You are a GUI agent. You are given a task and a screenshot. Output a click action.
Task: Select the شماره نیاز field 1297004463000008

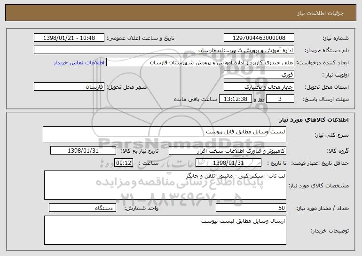tap(259, 38)
